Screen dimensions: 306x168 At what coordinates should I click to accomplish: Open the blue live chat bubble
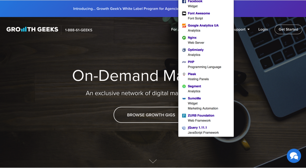[x=294, y=156]
